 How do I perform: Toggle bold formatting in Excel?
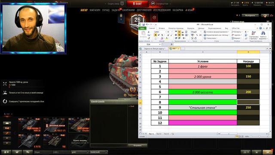point(156,35)
